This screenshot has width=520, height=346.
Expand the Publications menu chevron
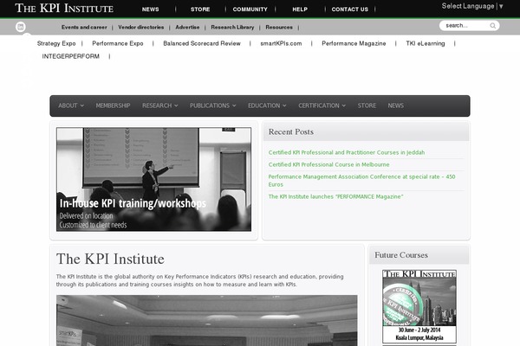[x=234, y=106]
